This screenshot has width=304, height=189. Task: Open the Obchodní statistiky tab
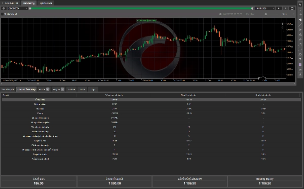(26, 89)
